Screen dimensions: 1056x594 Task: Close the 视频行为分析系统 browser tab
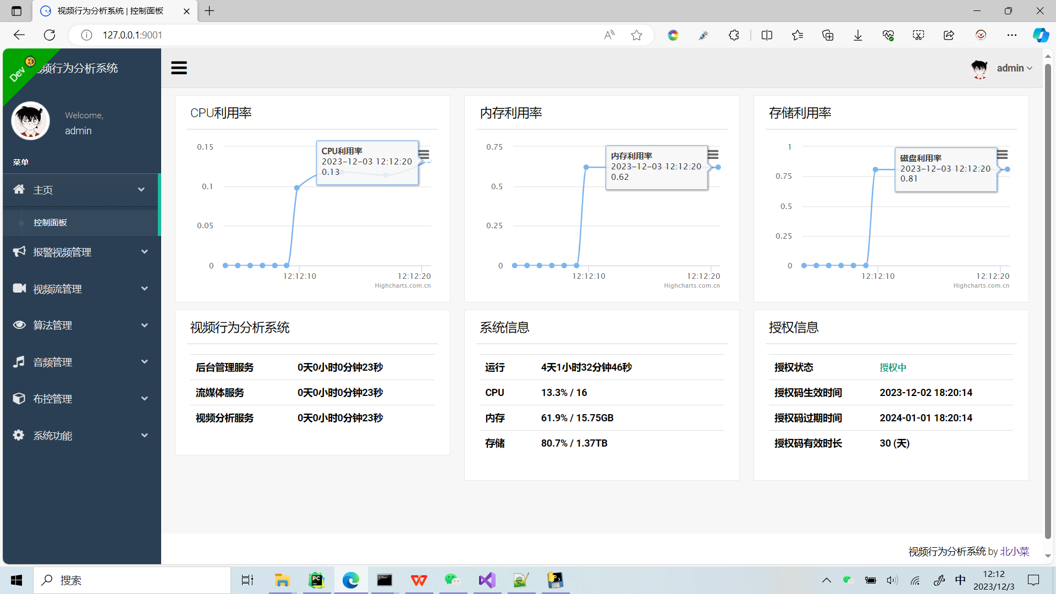tap(186, 11)
